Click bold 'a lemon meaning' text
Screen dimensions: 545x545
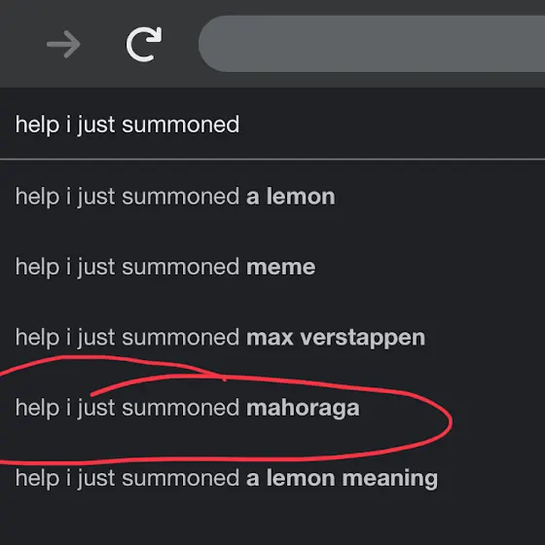pos(342,479)
